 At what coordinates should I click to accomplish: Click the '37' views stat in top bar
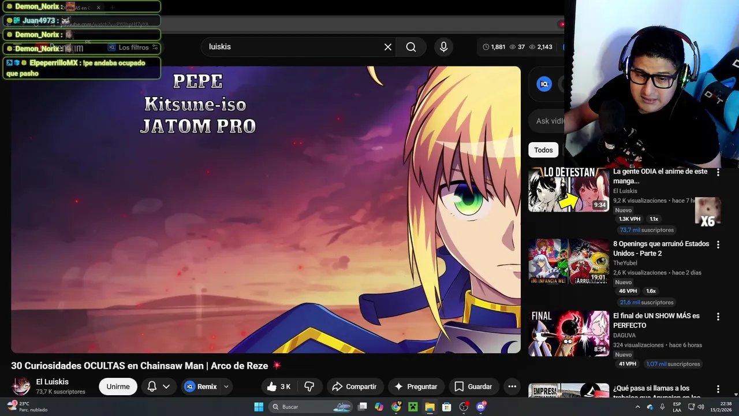pyautogui.click(x=517, y=47)
